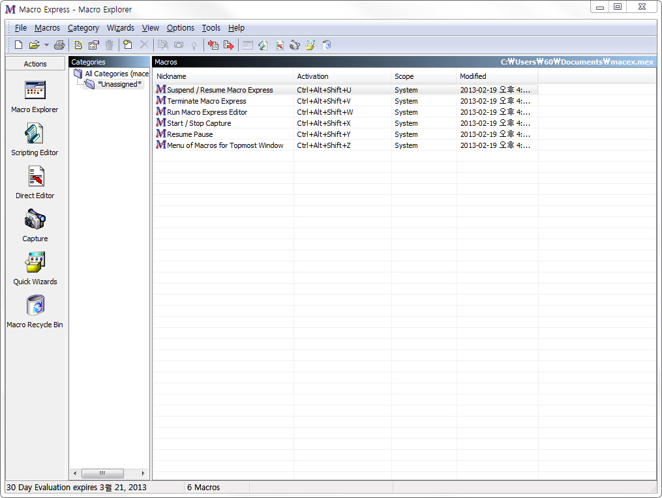Click the M icon beside Terminate Macro Express

161,100
